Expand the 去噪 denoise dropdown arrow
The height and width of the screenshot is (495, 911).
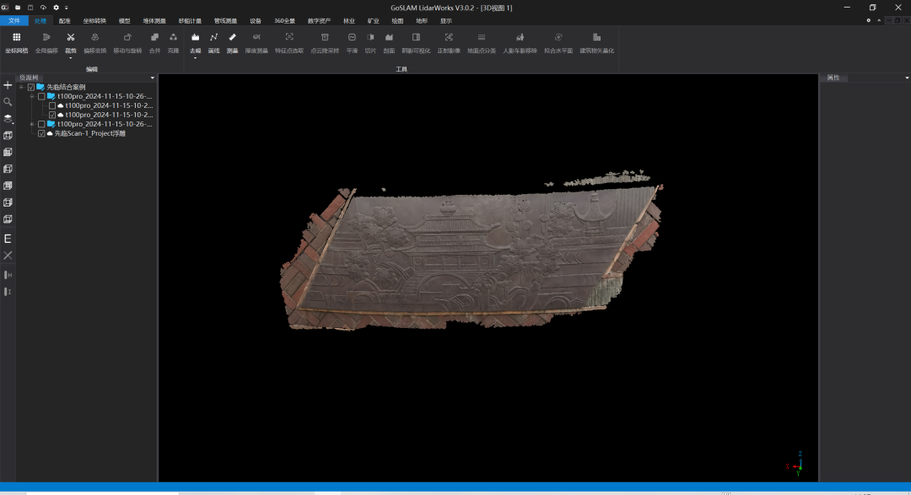[196, 58]
